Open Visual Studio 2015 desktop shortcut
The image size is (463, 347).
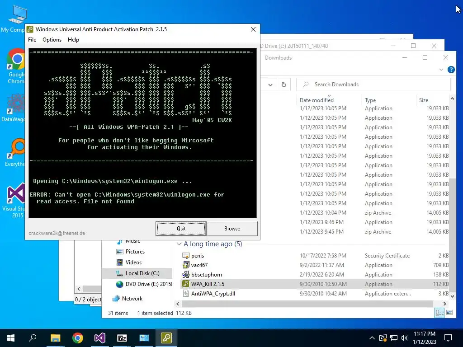pyautogui.click(x=14, y=201)
